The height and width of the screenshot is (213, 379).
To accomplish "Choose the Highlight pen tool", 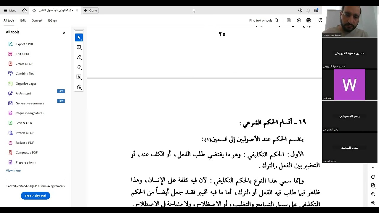I will tap(79, 57).
